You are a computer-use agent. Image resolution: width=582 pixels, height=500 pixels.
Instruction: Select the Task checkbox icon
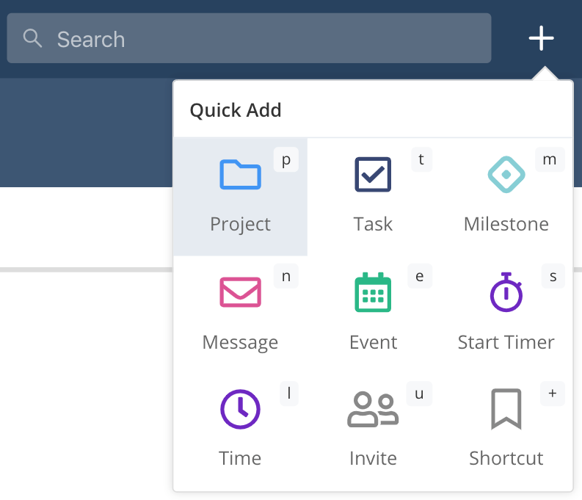point(373,175)
